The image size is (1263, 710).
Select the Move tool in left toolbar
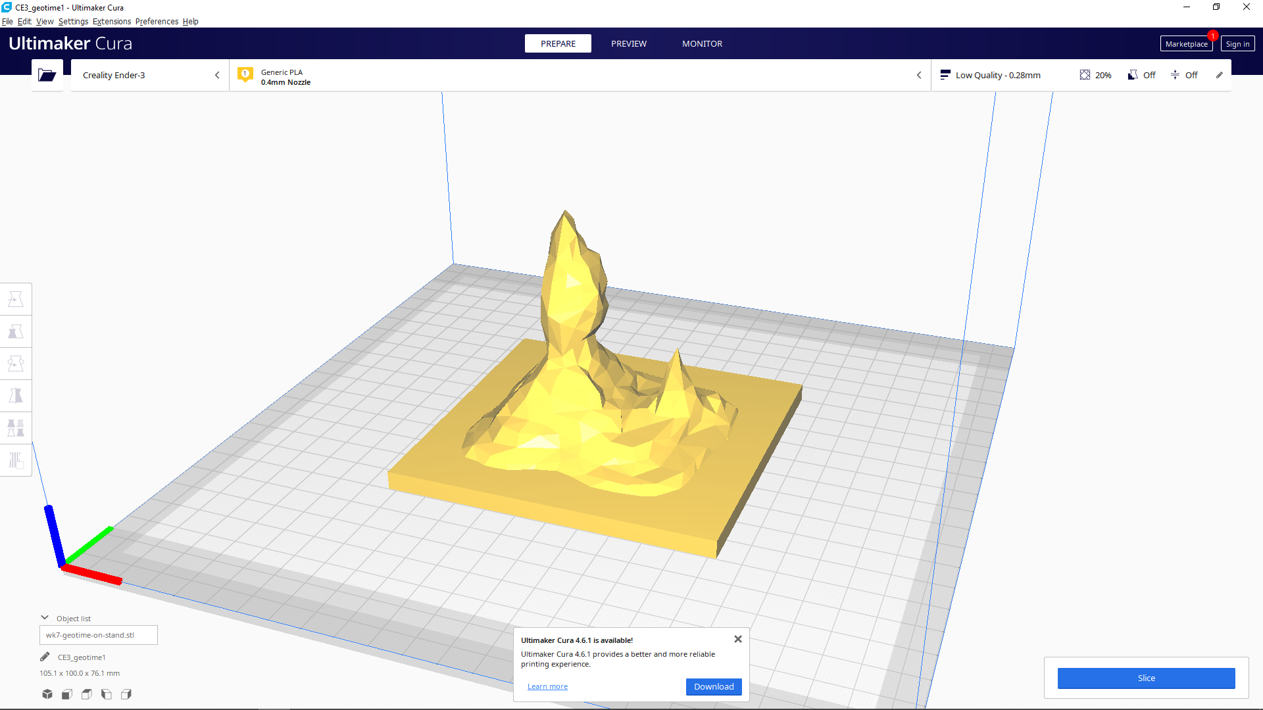point(16,300)
